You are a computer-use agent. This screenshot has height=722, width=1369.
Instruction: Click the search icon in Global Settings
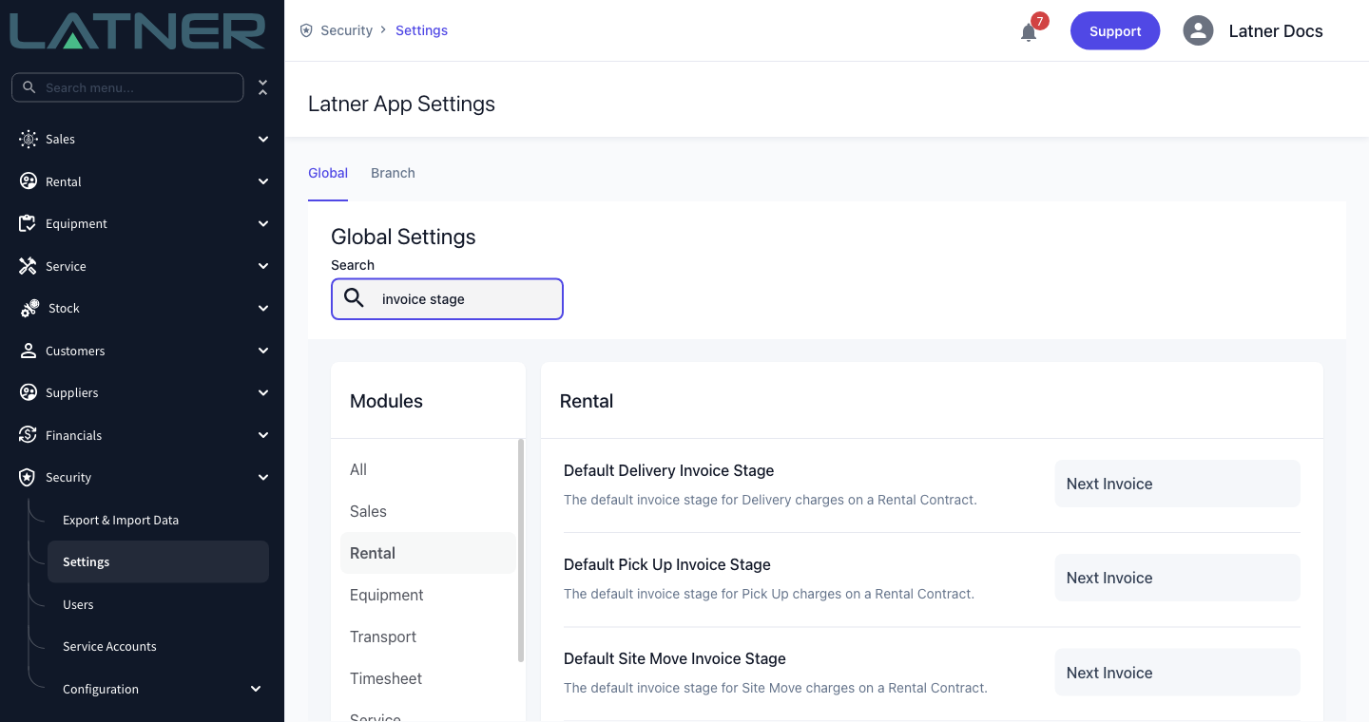pos(354,298)
